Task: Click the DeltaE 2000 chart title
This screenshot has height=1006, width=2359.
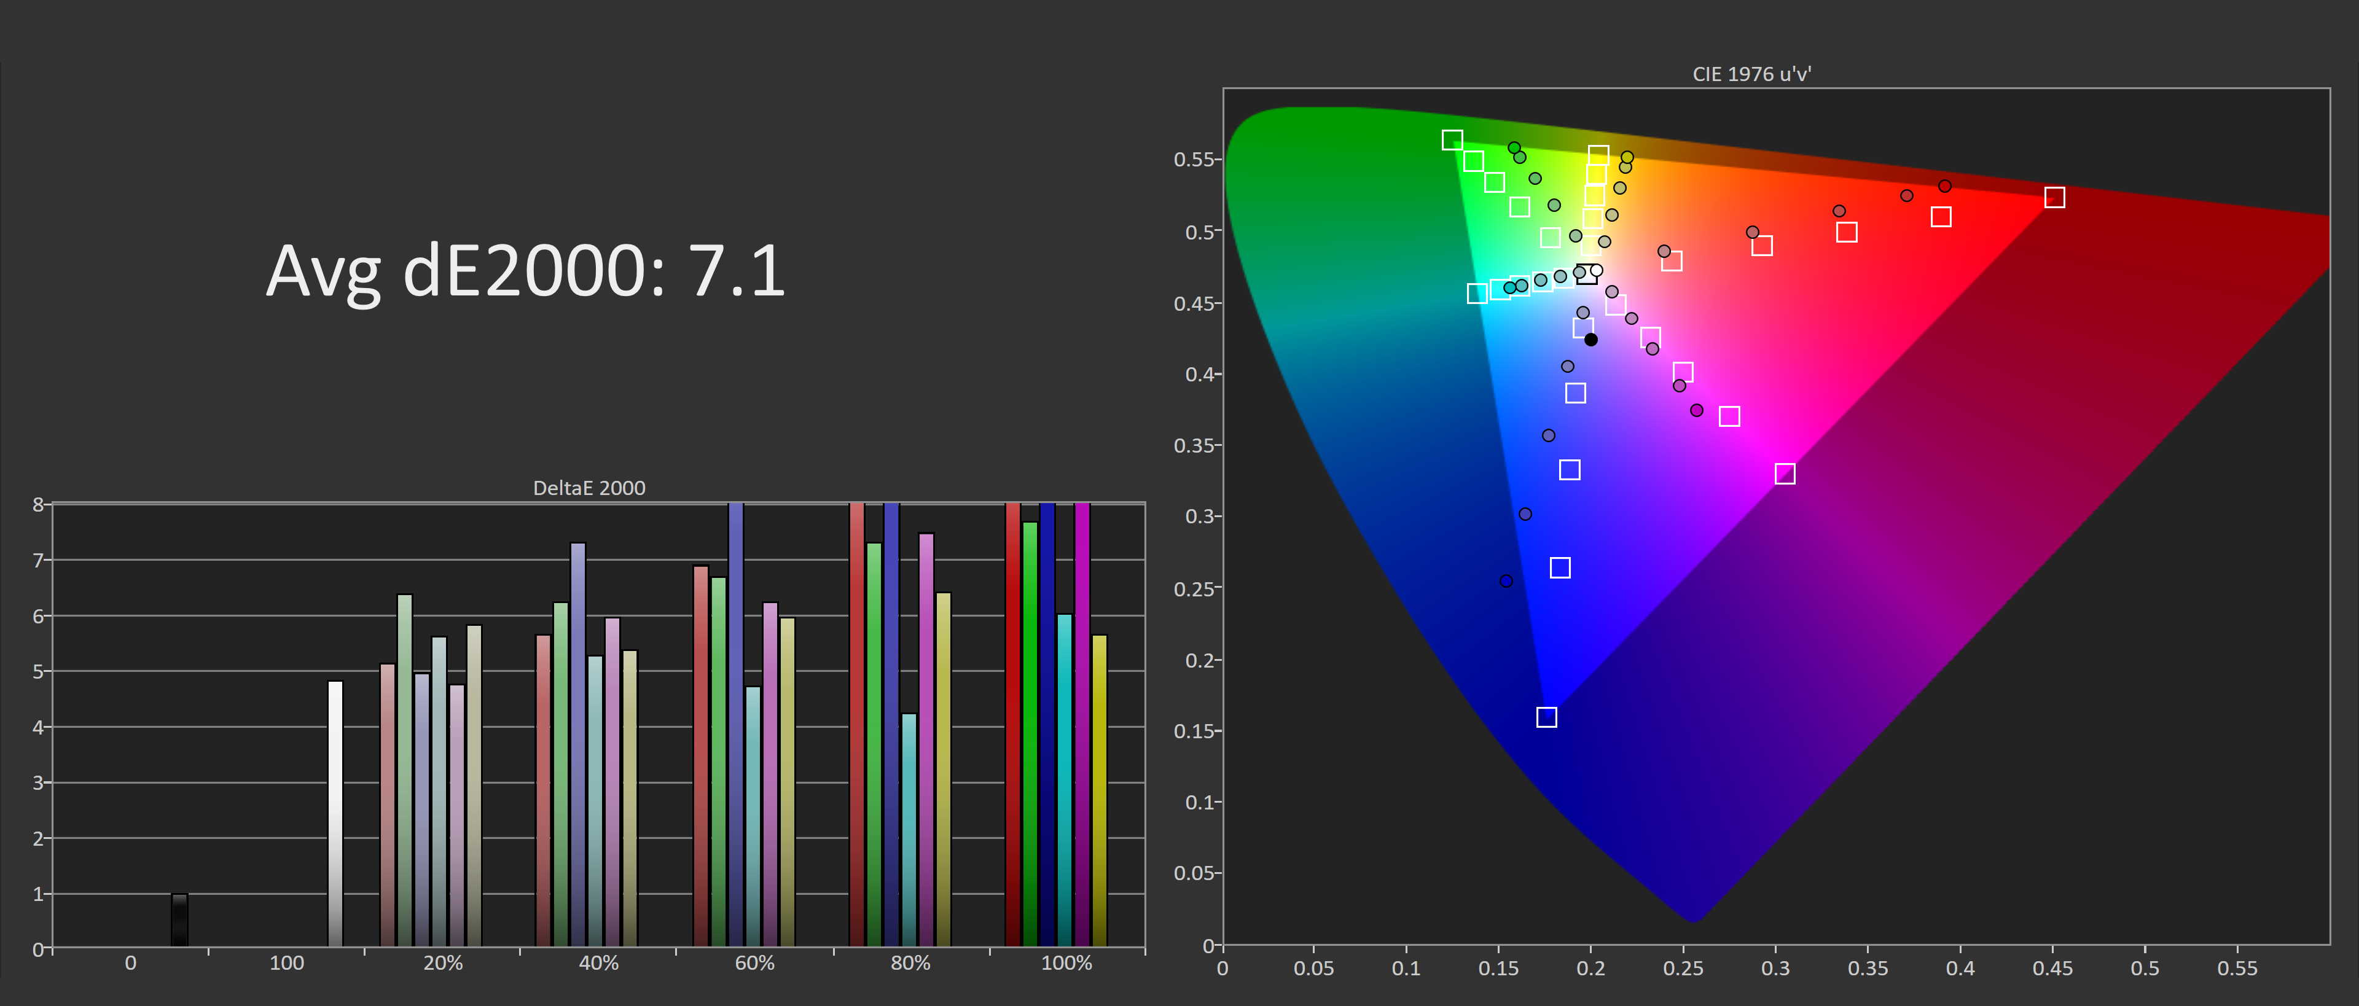Action: tap(589, 488)
